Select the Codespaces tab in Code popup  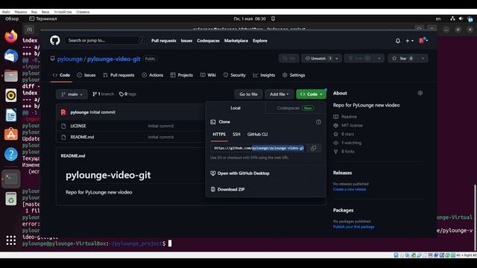[295, 108]
